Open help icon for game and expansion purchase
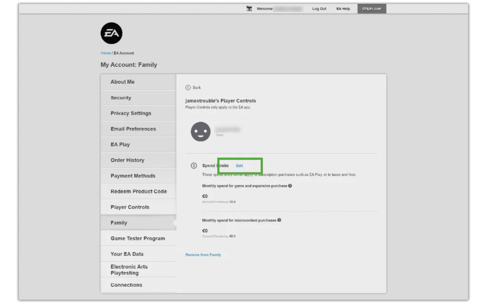The width and height of the screenshot is (487, 304). click(290, 186)
